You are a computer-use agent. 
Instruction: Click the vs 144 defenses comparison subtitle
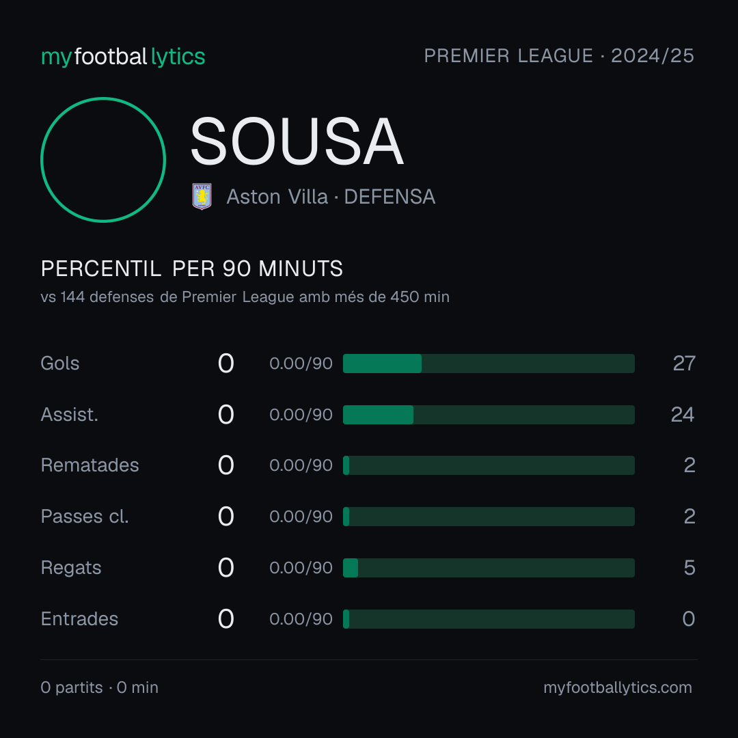point(245,297)
